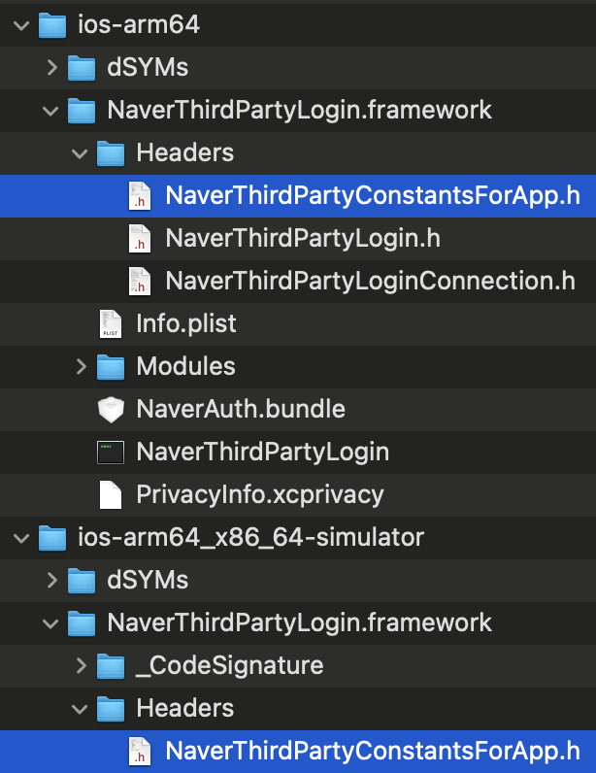Click the NaverThirdPartyLogin.framework folder icon inside the simulator folder

[82, 622]
